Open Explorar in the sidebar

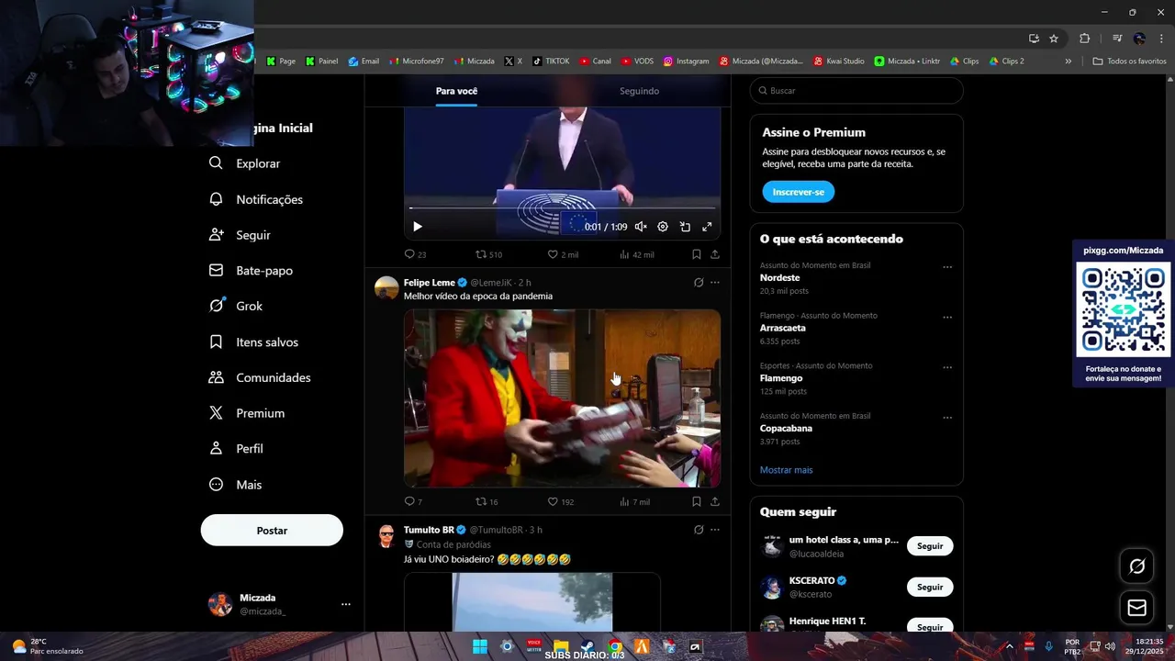244,163
